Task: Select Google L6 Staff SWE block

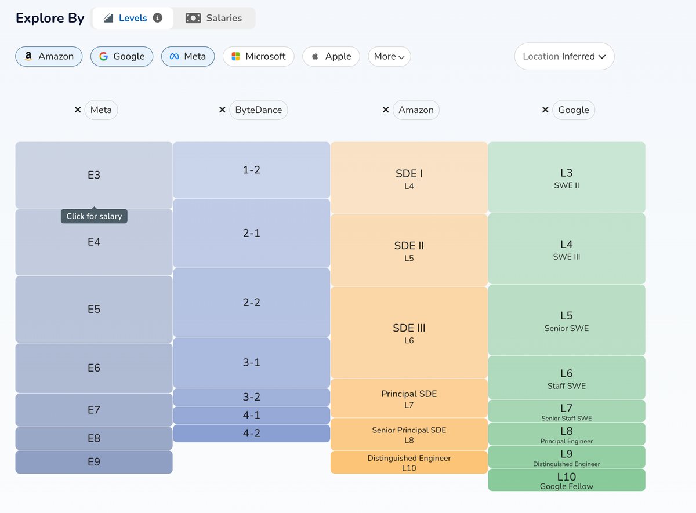Action: pyautogui.click(x=567, y=377)
